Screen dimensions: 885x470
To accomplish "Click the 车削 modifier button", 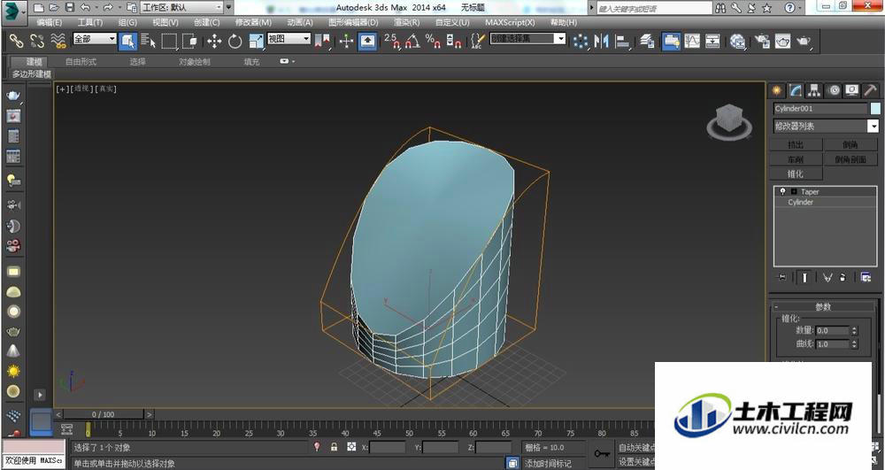I will [x=796, y=159].
